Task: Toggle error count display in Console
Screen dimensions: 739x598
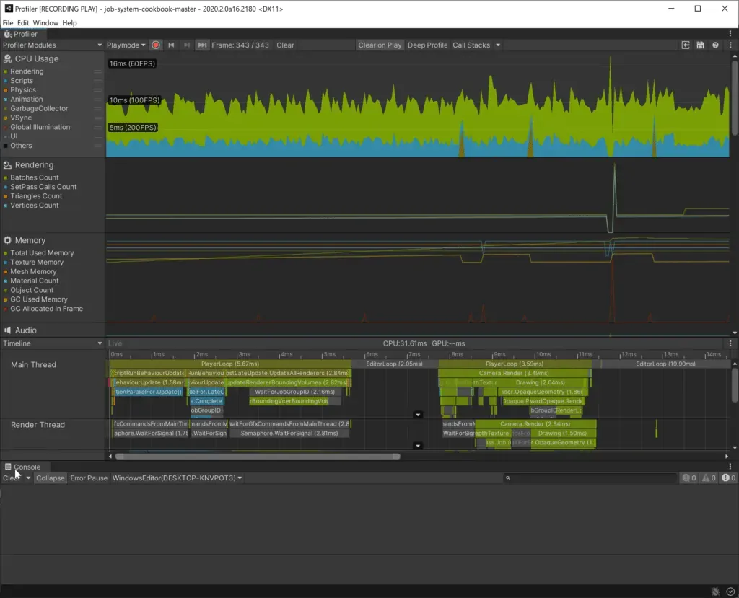Action: pos(727,478)
